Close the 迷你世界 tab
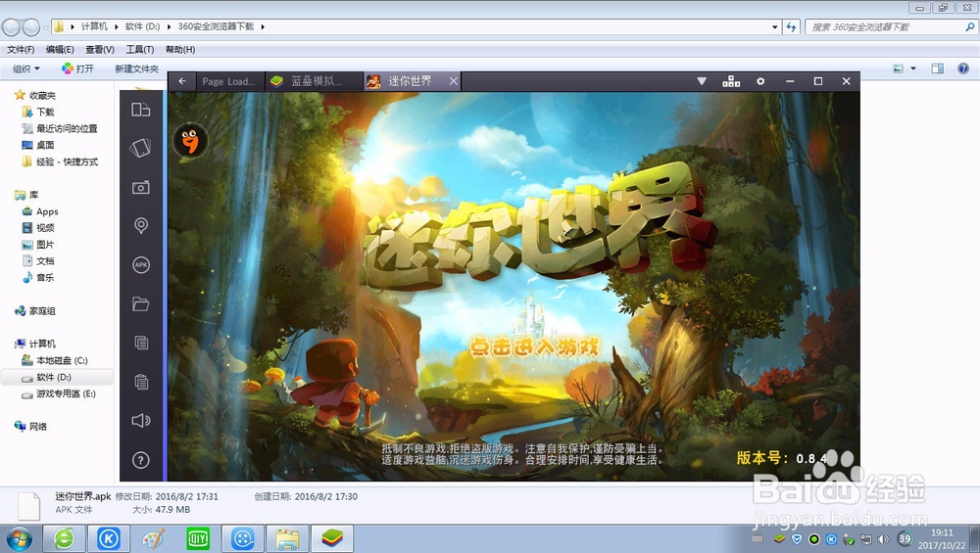The height and width of the screenshot is (553, 980). pos(453,81)
